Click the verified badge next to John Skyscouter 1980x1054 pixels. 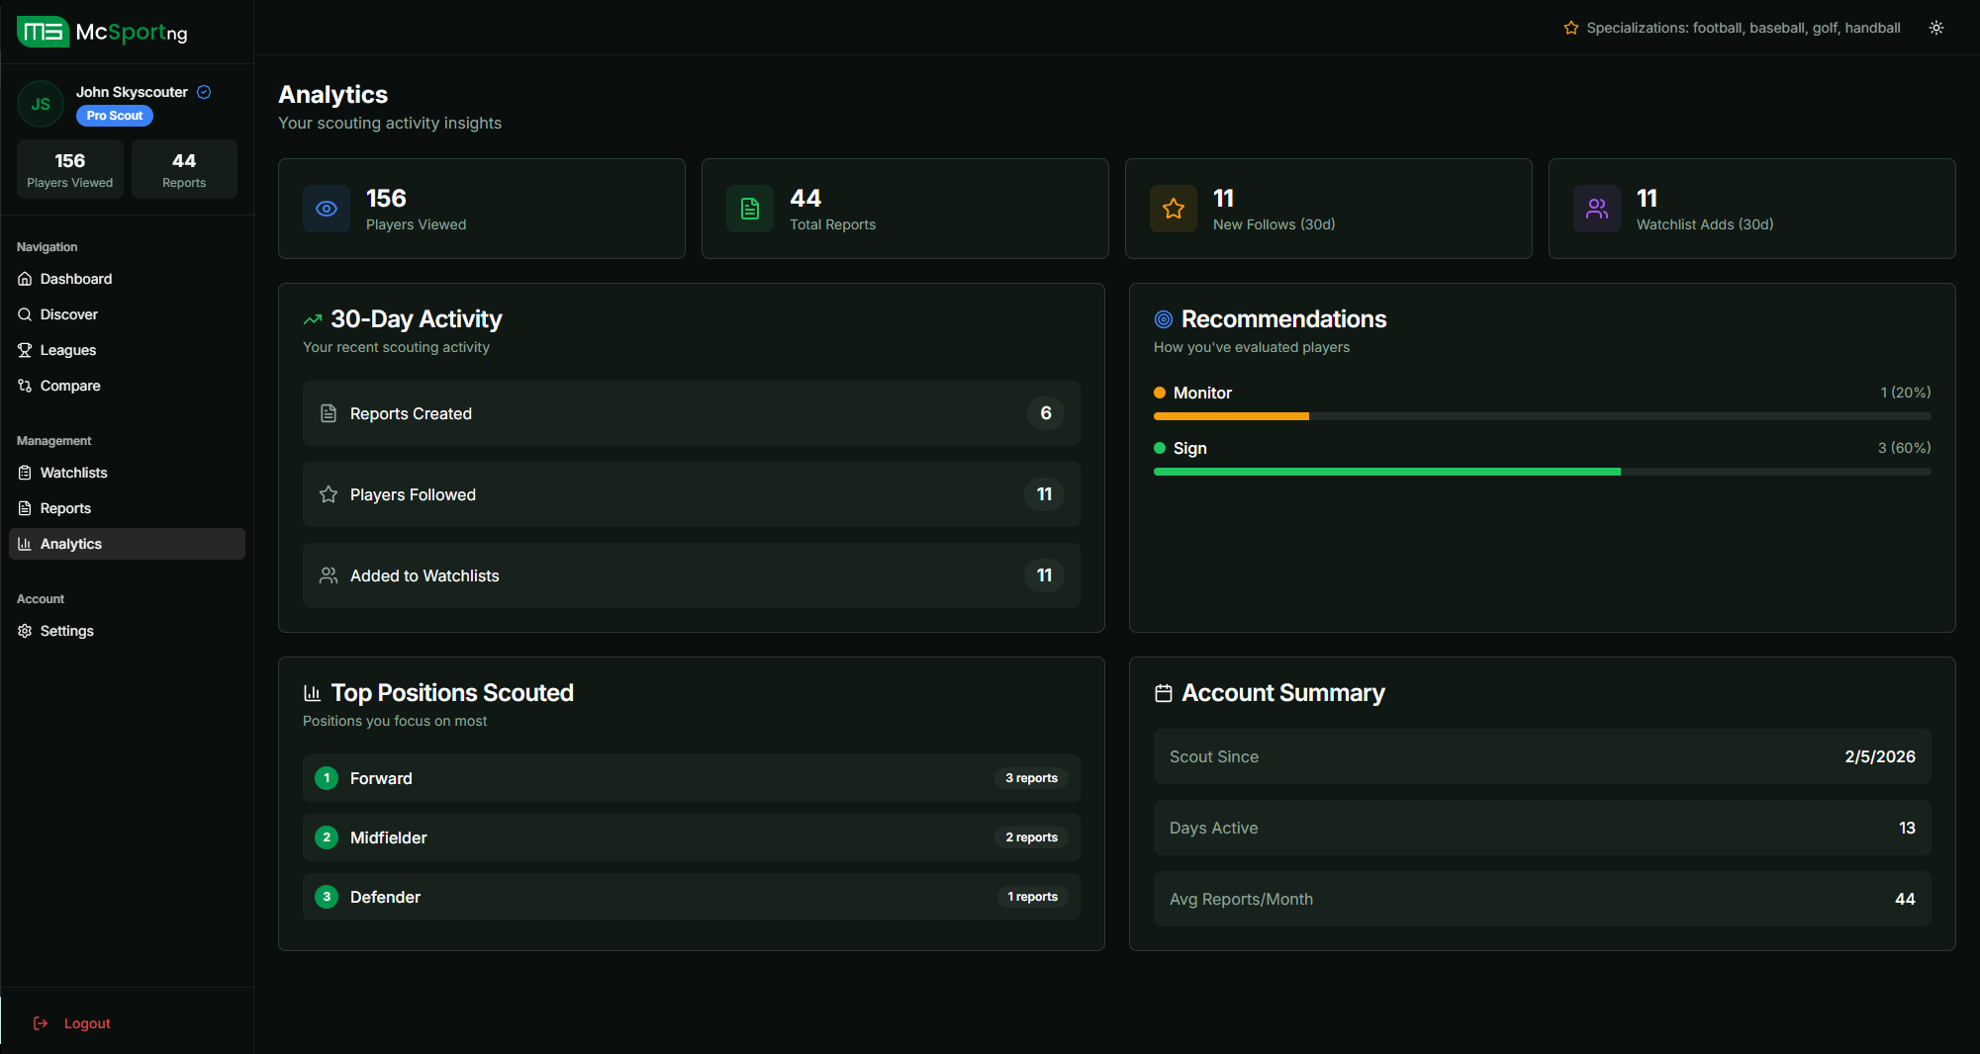tap(204, 92)
